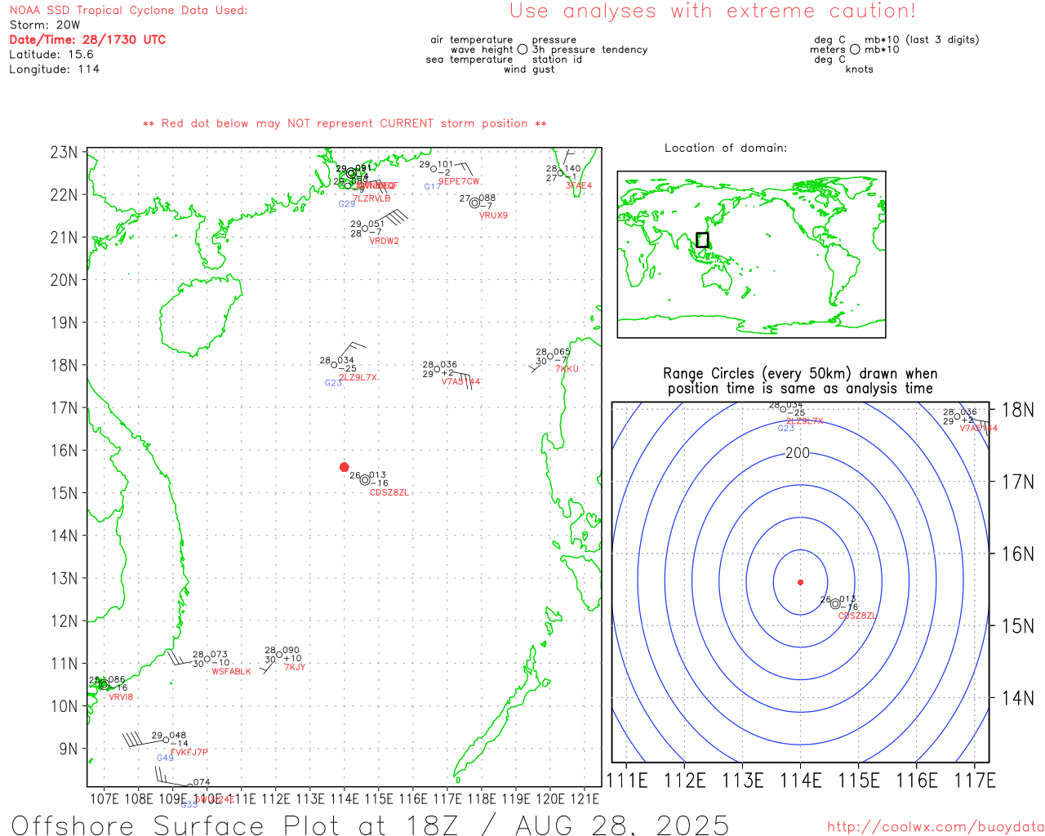1045x836 pixels.
Task: Click the 'Latitude: 15.6' text
Action: click(x=51, y=54)
